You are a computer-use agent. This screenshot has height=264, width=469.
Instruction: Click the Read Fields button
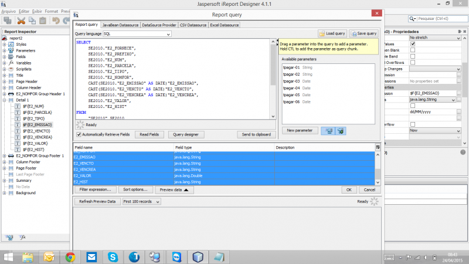(149, 135)
